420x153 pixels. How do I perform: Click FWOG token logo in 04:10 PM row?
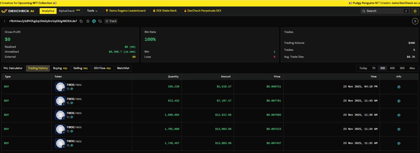pos(60,87)
